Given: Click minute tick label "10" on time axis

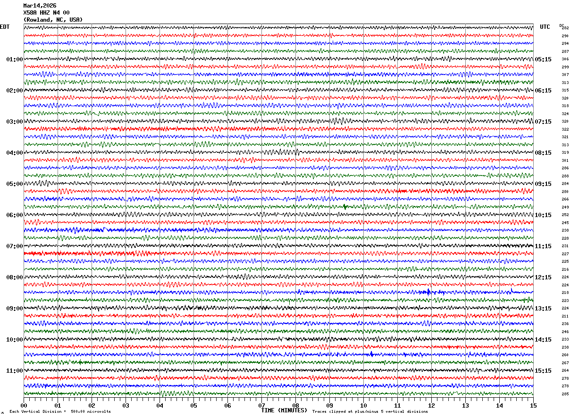Looking at the screenshot, I should coord(363,405).
